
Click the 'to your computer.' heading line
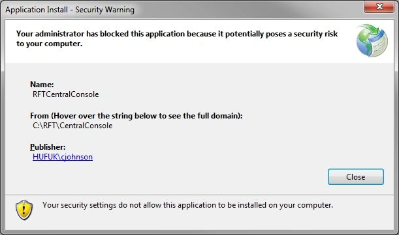pyautogui.click(x=50, y=44)
